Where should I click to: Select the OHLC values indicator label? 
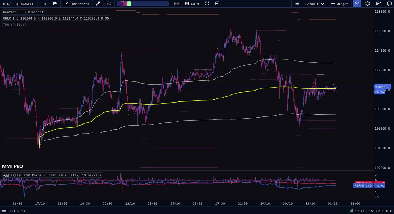pyautogui.click(x=56, y=19)
